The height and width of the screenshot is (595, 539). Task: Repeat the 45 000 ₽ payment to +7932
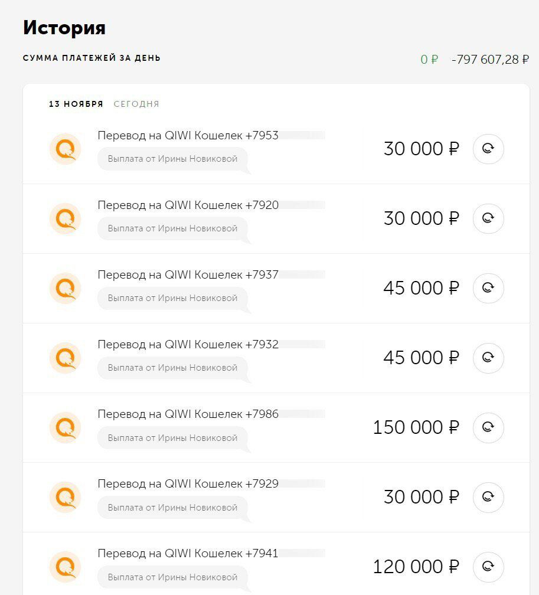point(488,358)
